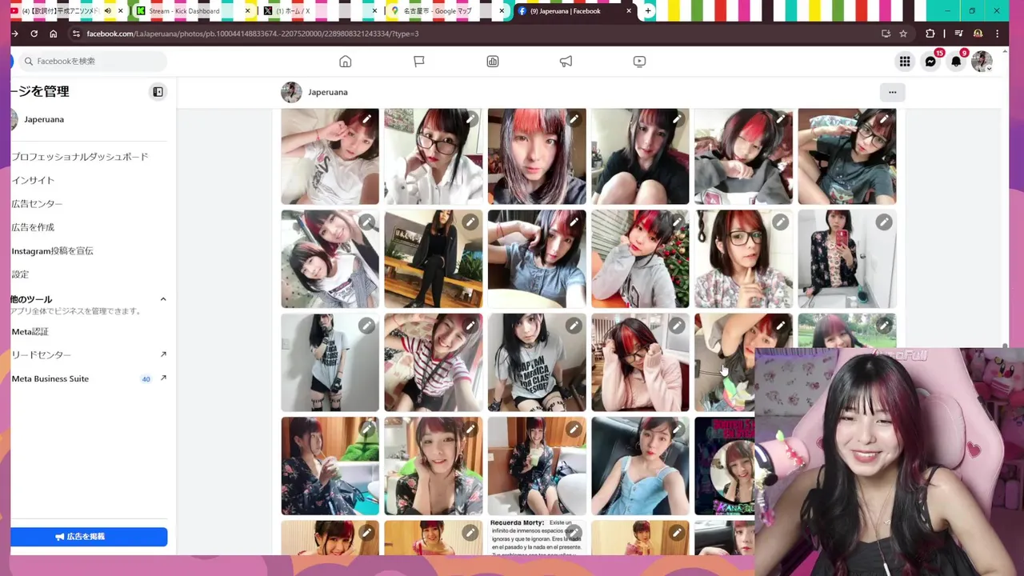Image resolution: width=1024 pixels, height=576 pixels.
Task: Close the Japeruana Facebook tab
Action: (x=628, y=11)
